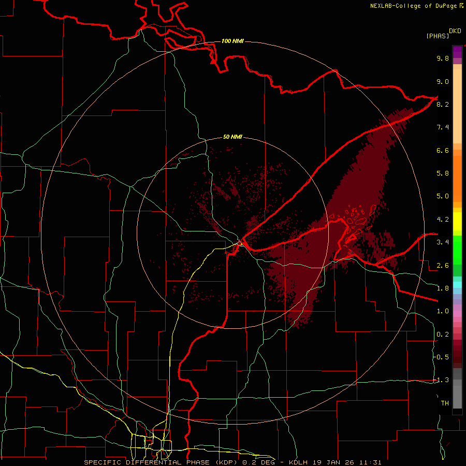Click the 4.2 scale value
Image resolution: width=466 pixels, height=466 pixels.
[443, 220]
